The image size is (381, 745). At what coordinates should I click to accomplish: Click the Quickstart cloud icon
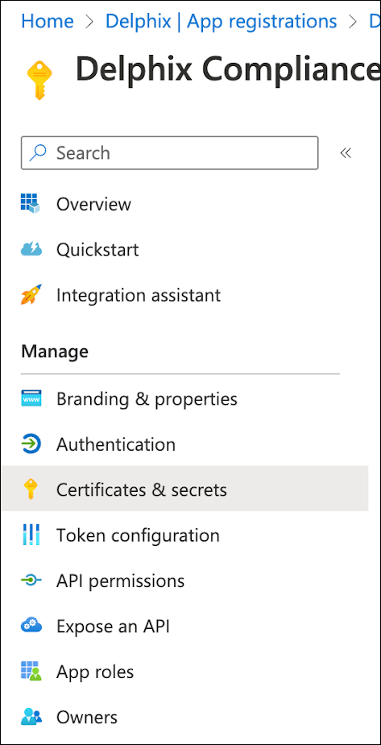click(31, 249)
